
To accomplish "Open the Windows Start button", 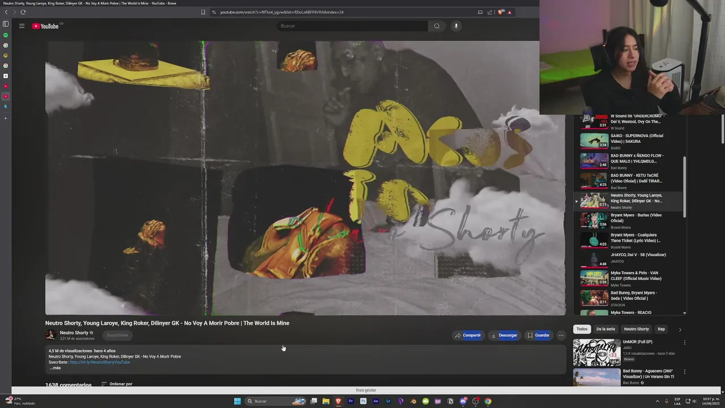I will point(237,401).
